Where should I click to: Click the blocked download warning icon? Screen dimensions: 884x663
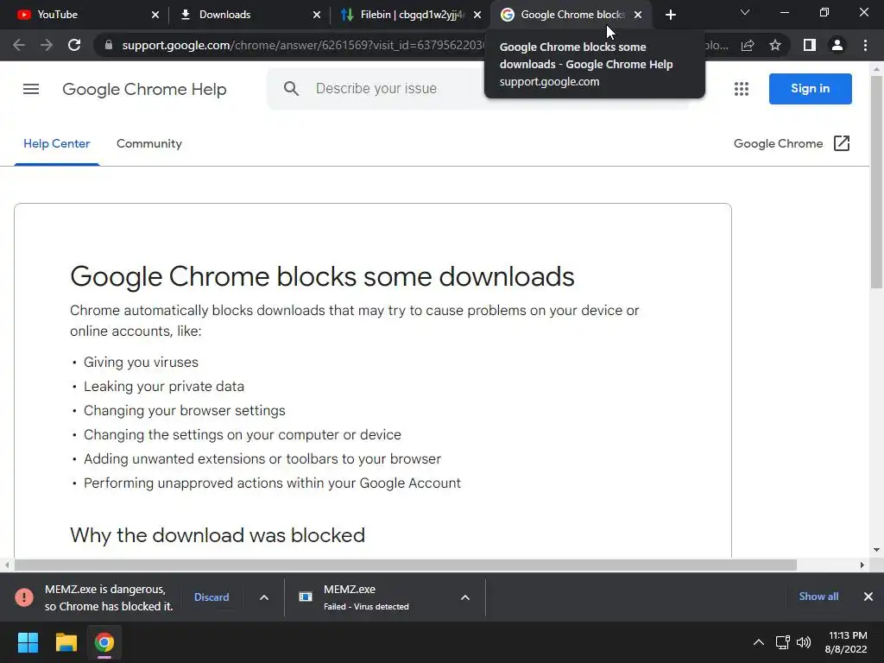24,597
